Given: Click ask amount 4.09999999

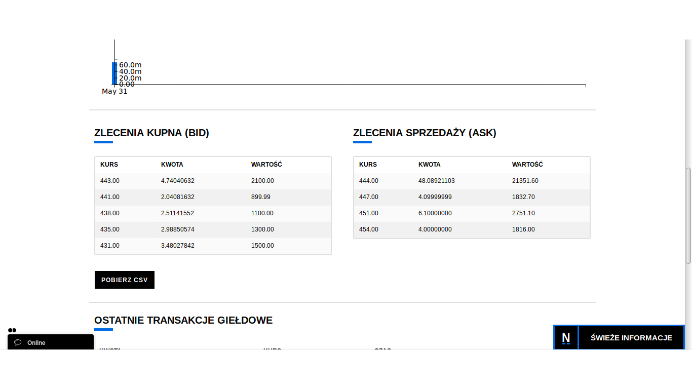Looking at the screenshot, I should pos(435,197).
